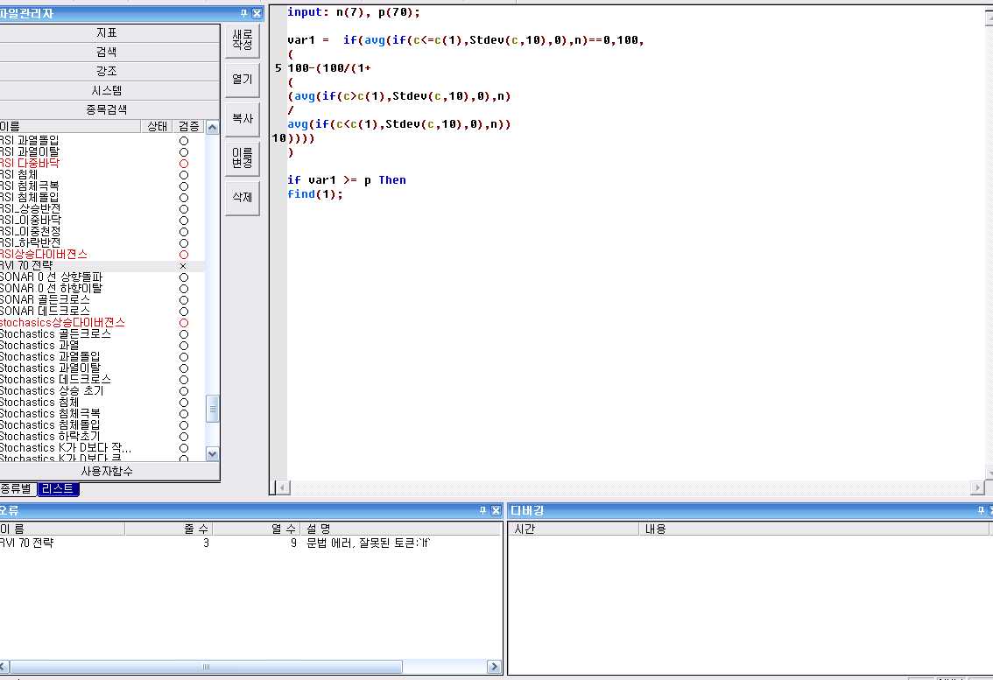Close the 오류 error panel
Screen dimensions: 993x680
(x=496, y=510)
